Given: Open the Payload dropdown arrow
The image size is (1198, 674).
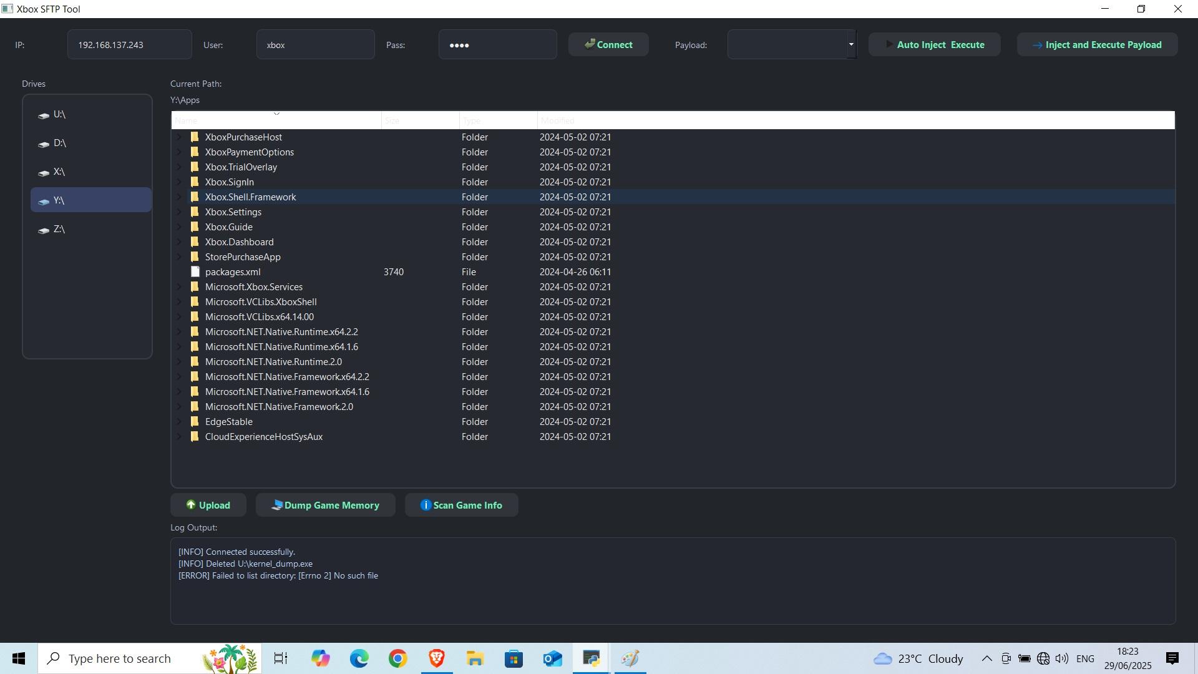Looking at the screenshot, I should click(x=850, y=44).
